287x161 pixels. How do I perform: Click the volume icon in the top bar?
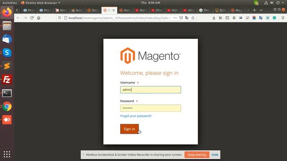(x=272, y=3)
